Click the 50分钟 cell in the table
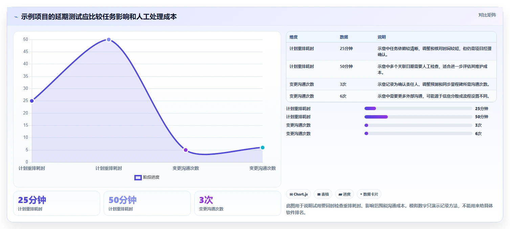The width and height of the screenshot is (510, 229). click(346, 67)
